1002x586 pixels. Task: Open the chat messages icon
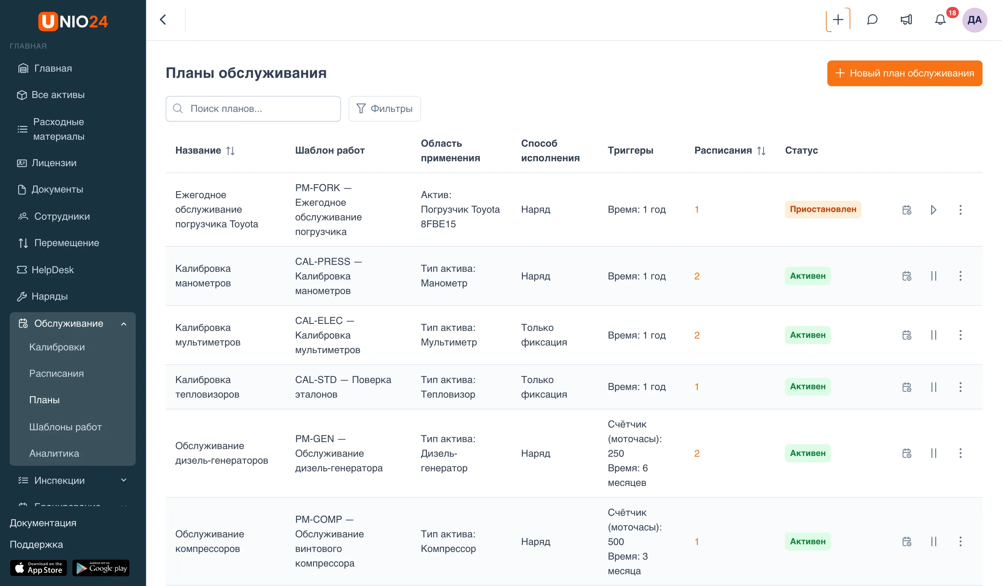(872, 20)
